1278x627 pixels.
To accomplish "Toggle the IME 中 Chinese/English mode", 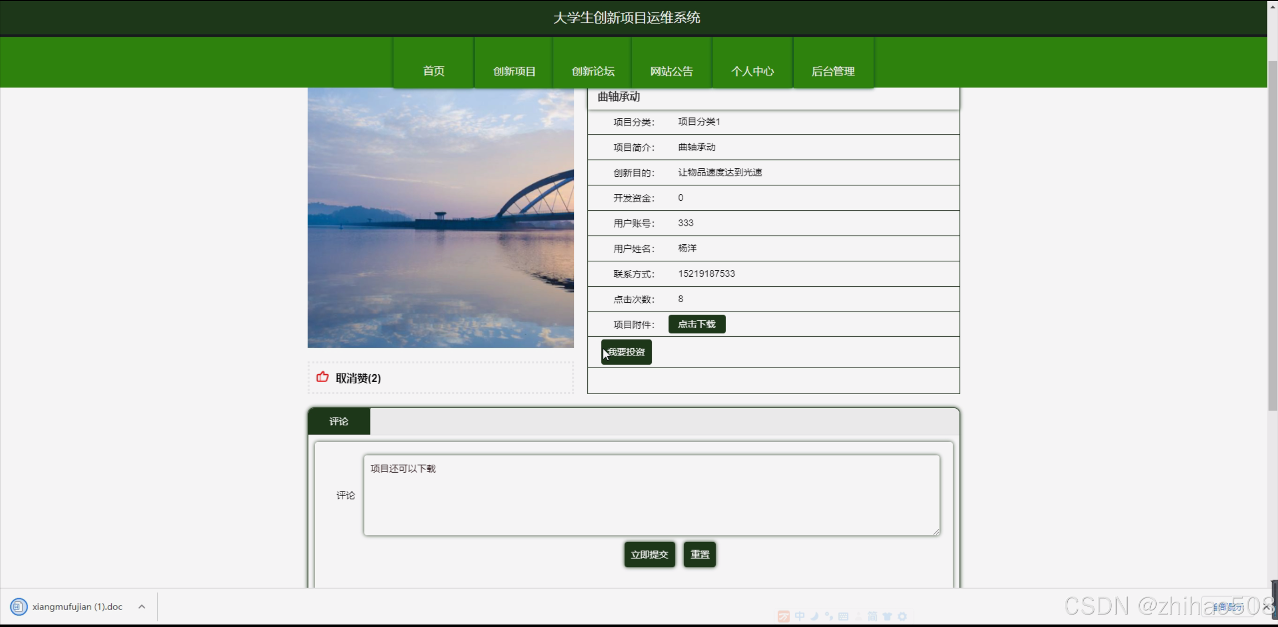I will 800,617.
